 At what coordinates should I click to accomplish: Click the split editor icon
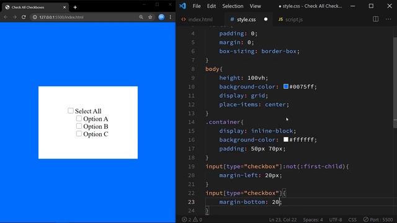[375, 19]
